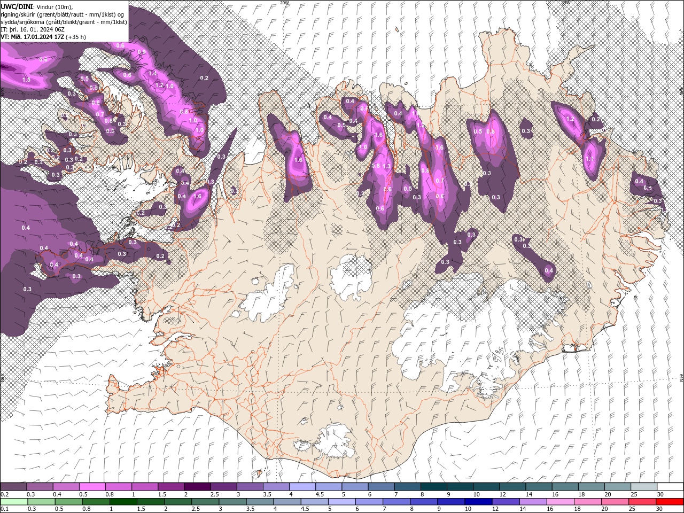
Task: Click the 0.5 medium green rain swatch
Action: [68, 502]
